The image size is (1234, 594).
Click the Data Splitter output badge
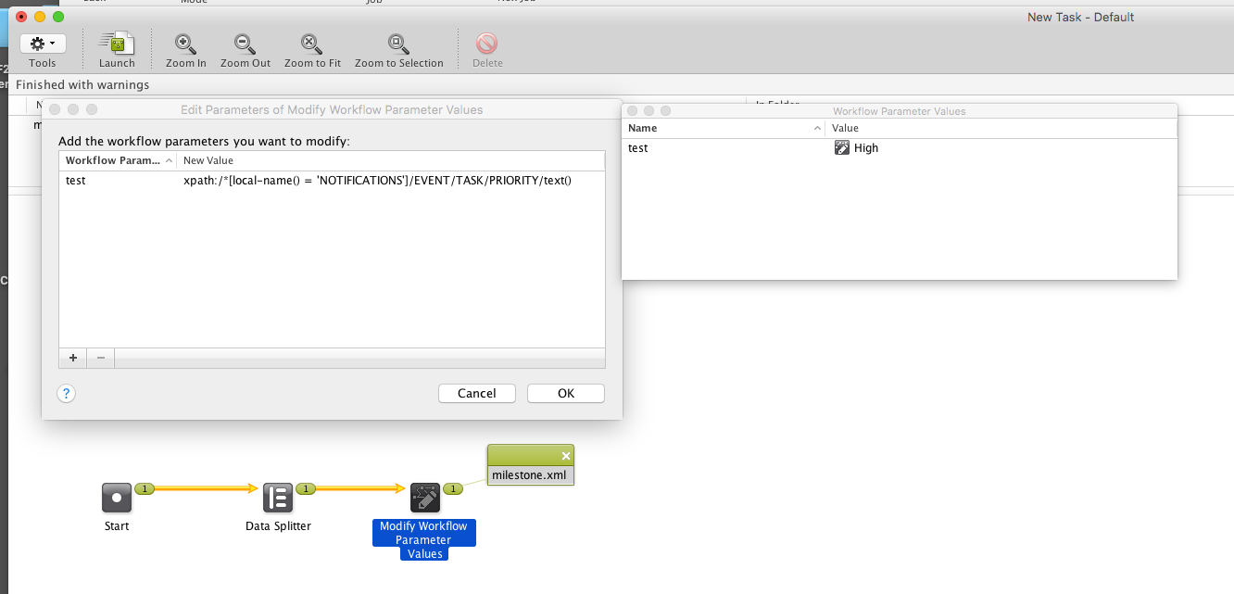pyautogui.click(x=306, y=488)
